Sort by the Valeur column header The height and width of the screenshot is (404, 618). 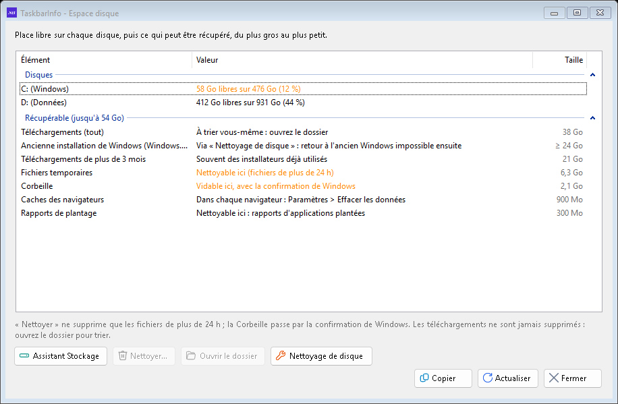click(x=362, y=60)
